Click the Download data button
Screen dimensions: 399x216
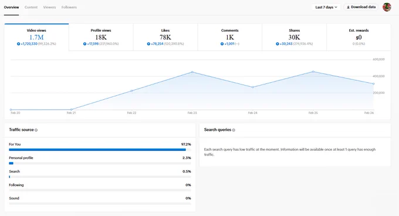pyautogui.click(x=361, y=7)
